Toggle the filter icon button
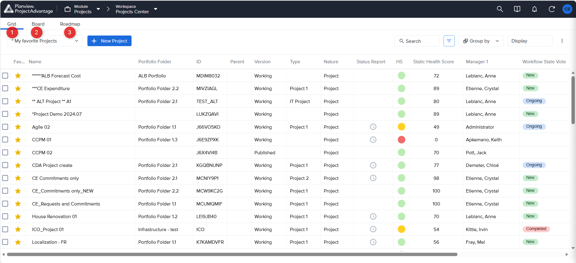The image size is (576, 263). [x=449, y=41]
